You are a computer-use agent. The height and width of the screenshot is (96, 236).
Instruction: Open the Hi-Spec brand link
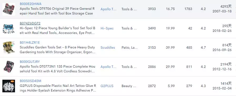tap(107, 28)
